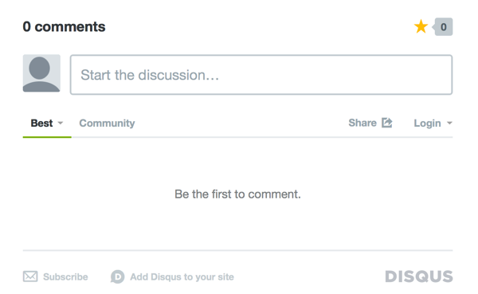
Task: Click the avatar silhouette head graphic
Action: (x=39, y=69)
